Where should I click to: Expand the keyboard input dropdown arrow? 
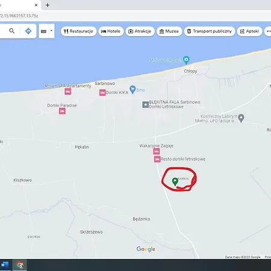pyautogui.click(x=51, y=31)
